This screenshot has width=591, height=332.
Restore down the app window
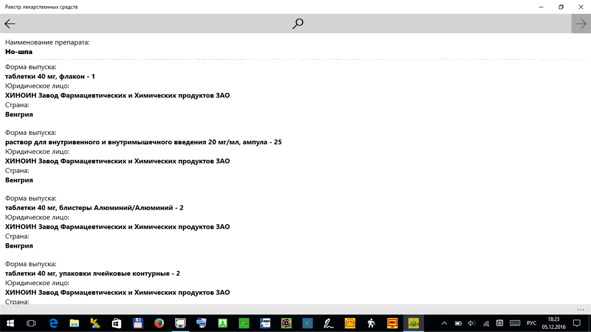tap(561, 7)
